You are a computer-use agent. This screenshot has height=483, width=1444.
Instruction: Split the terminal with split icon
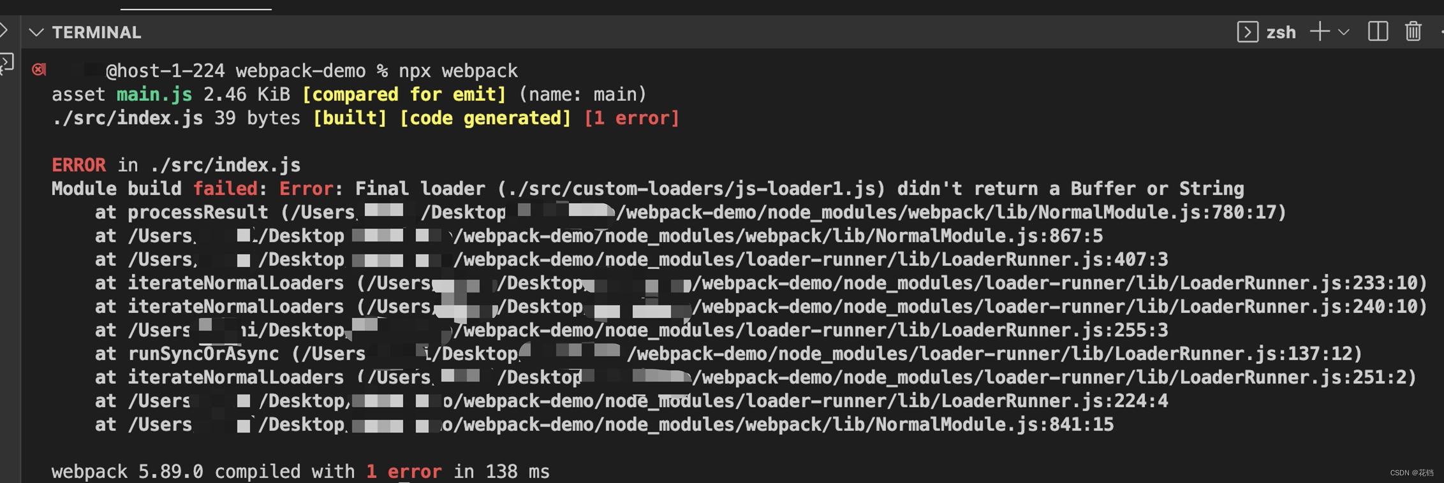(x=1378, y=32)
